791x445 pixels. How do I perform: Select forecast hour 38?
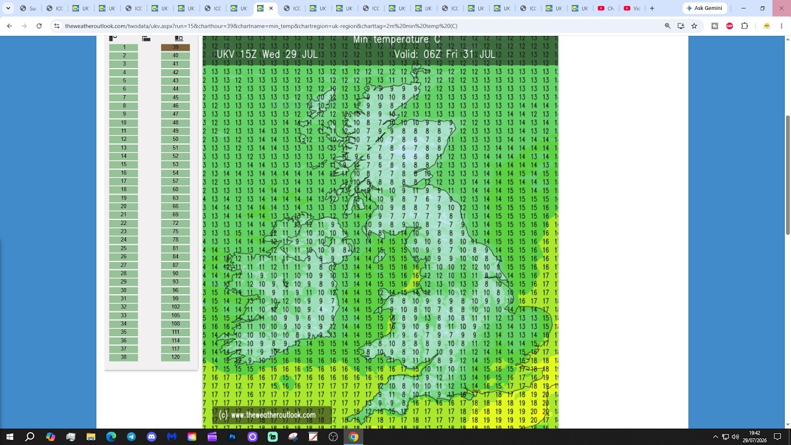pos(124,357)
